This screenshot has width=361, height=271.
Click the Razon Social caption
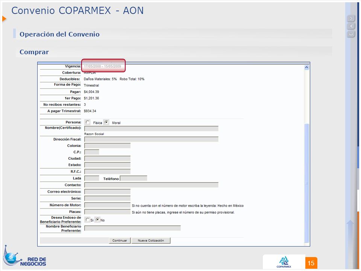pos(94,134)
